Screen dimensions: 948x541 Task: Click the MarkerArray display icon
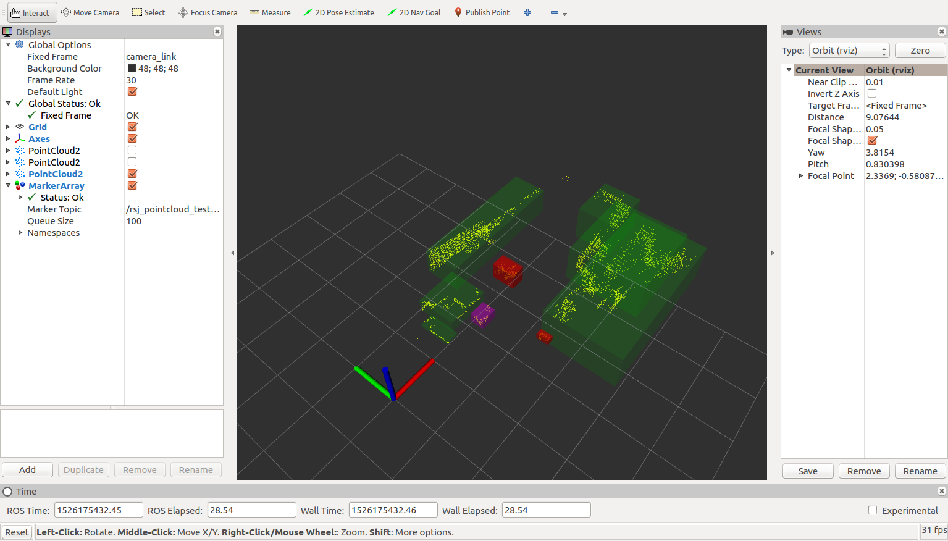pos(20,185)
